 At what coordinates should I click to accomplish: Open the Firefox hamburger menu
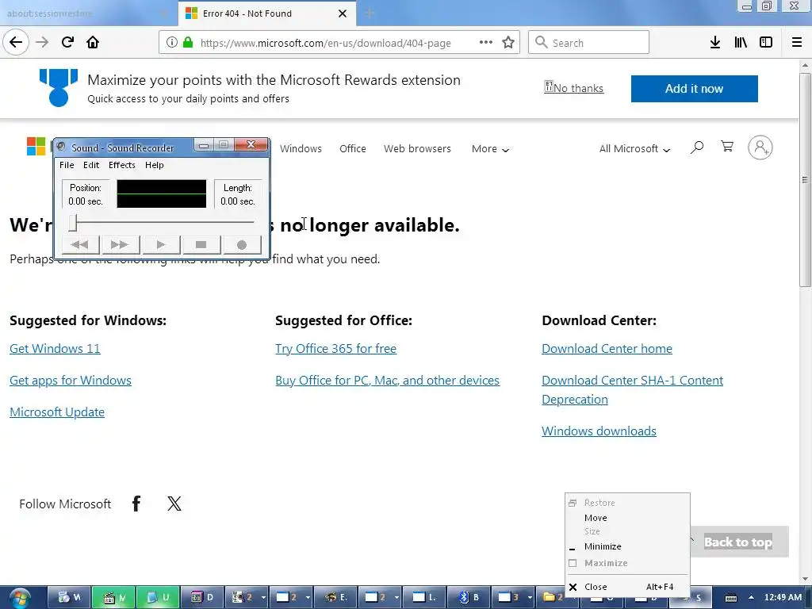797,43
